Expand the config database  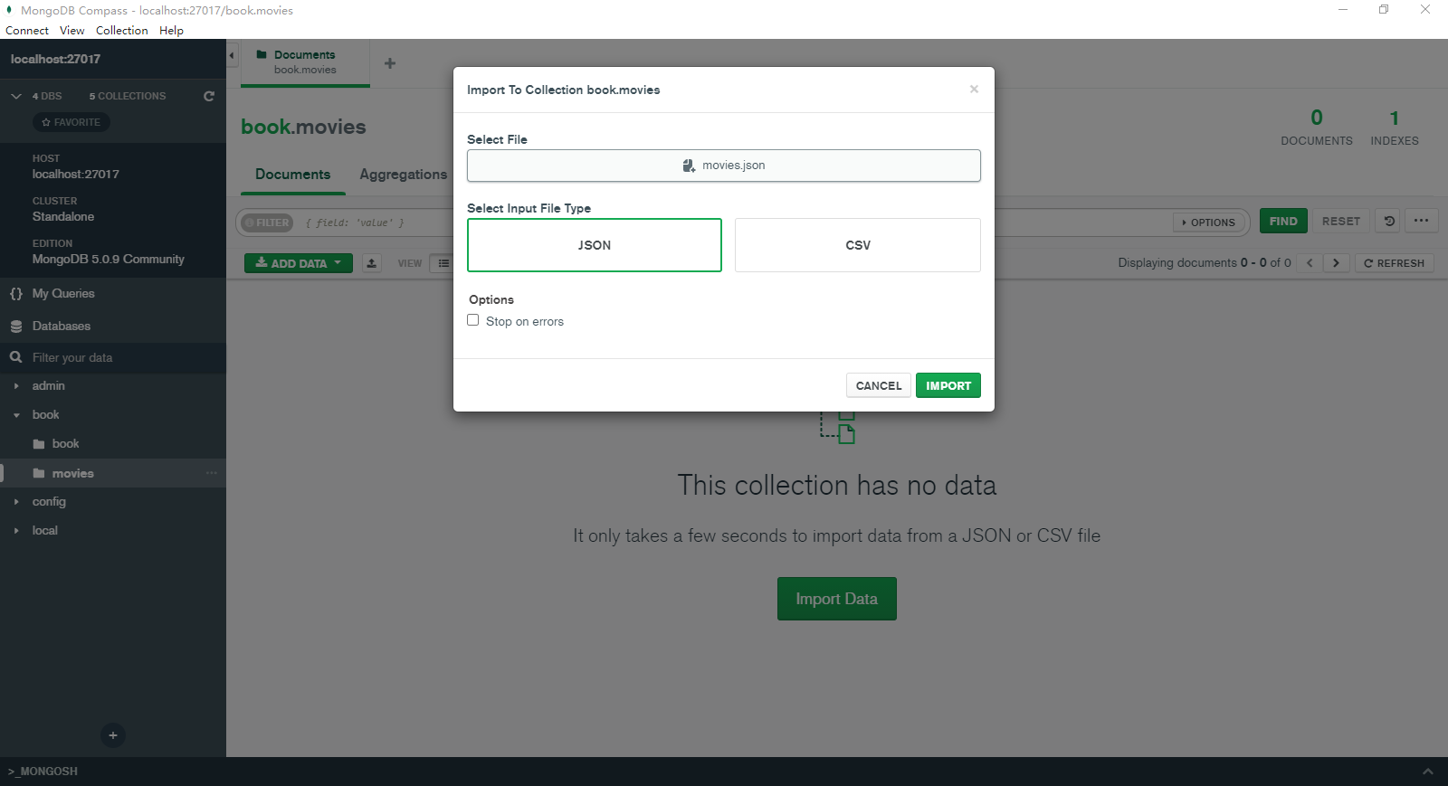pos(16,502)
